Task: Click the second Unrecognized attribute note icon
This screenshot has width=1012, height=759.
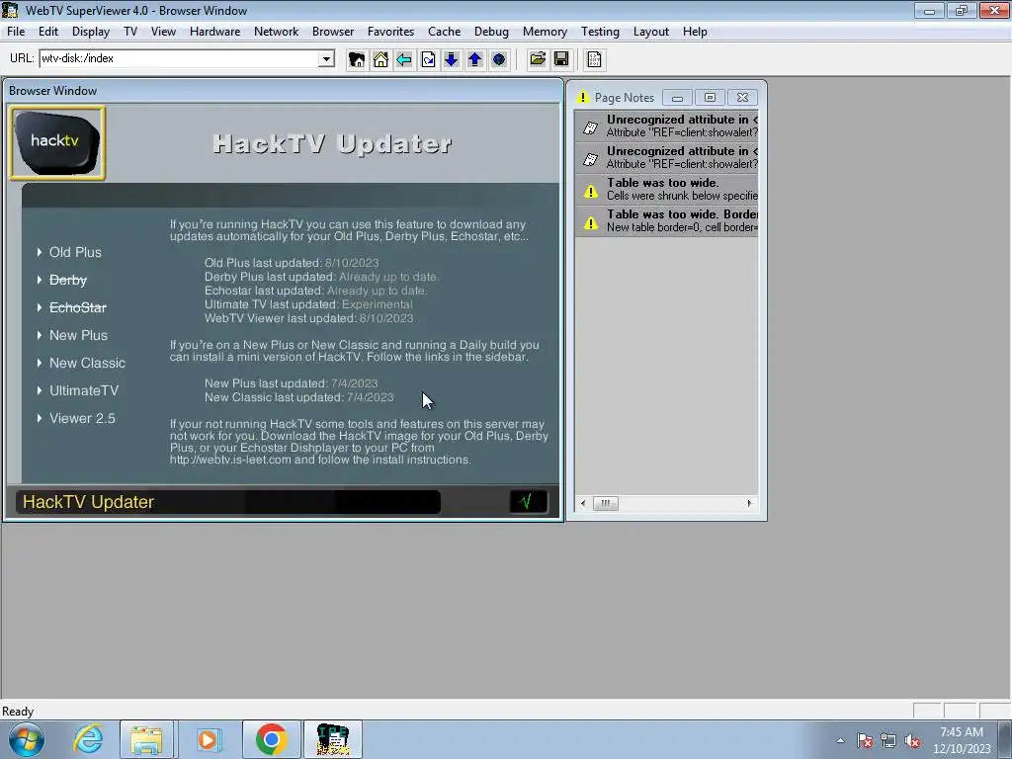Action: tap(590, 158)
